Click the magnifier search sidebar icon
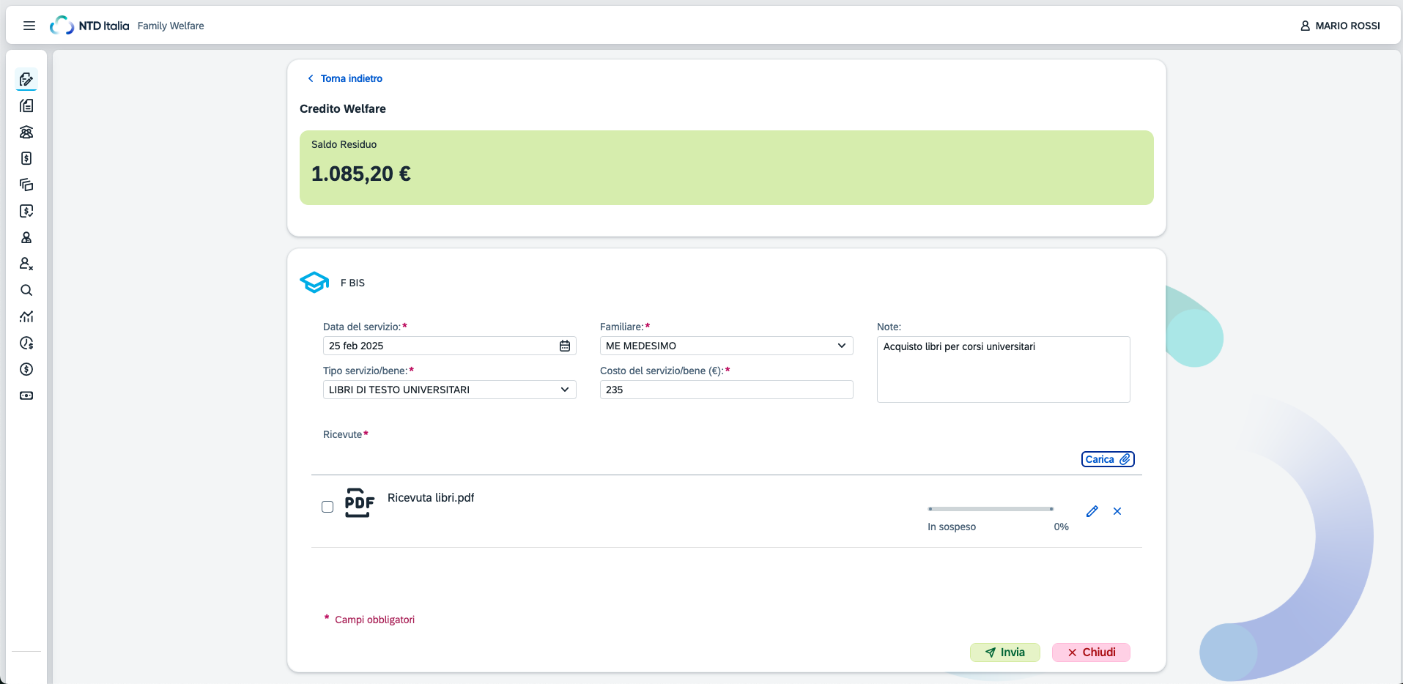Viewport: 1403px width, 684px height. coord(26,290)
